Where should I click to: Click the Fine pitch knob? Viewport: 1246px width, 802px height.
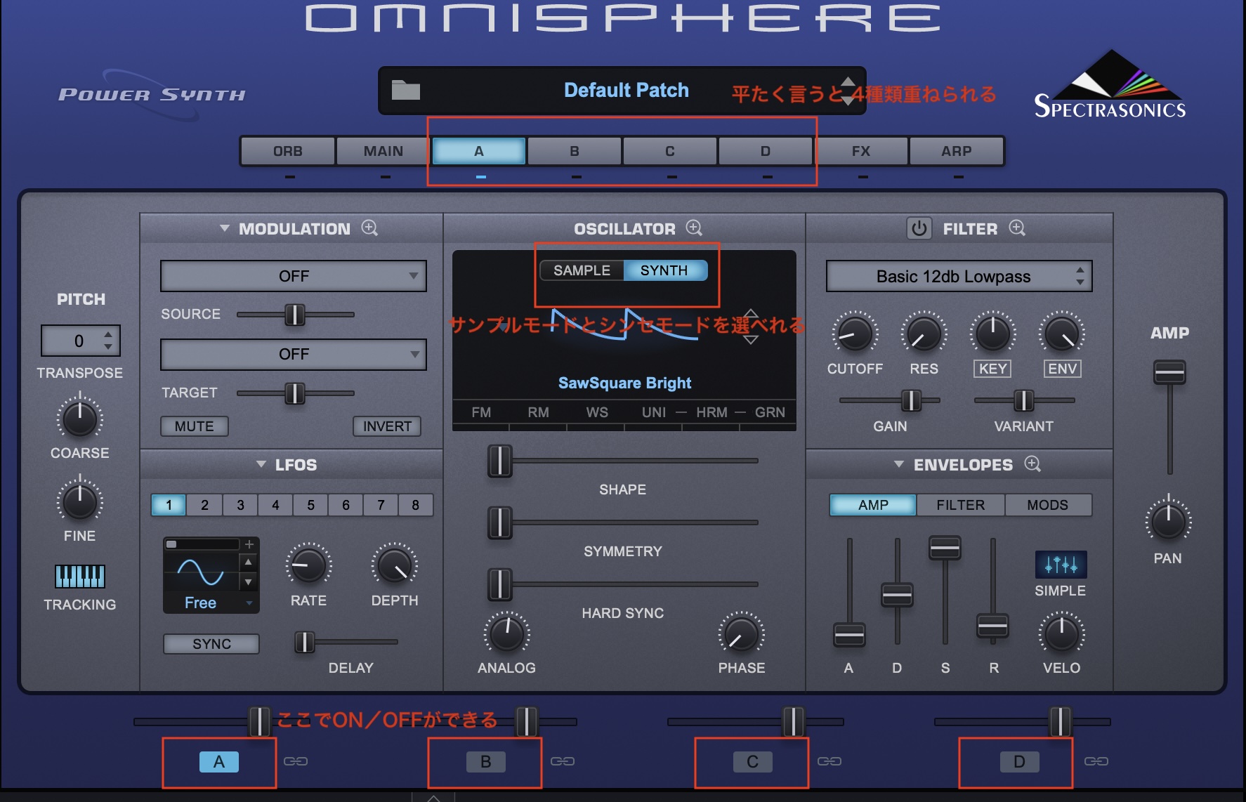(x=80, y=502)
